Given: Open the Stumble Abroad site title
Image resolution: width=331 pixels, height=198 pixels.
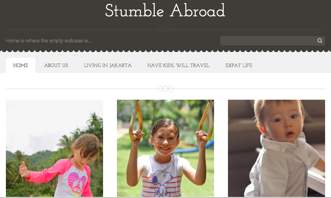Looking at the screenshot, I should 165,10.
